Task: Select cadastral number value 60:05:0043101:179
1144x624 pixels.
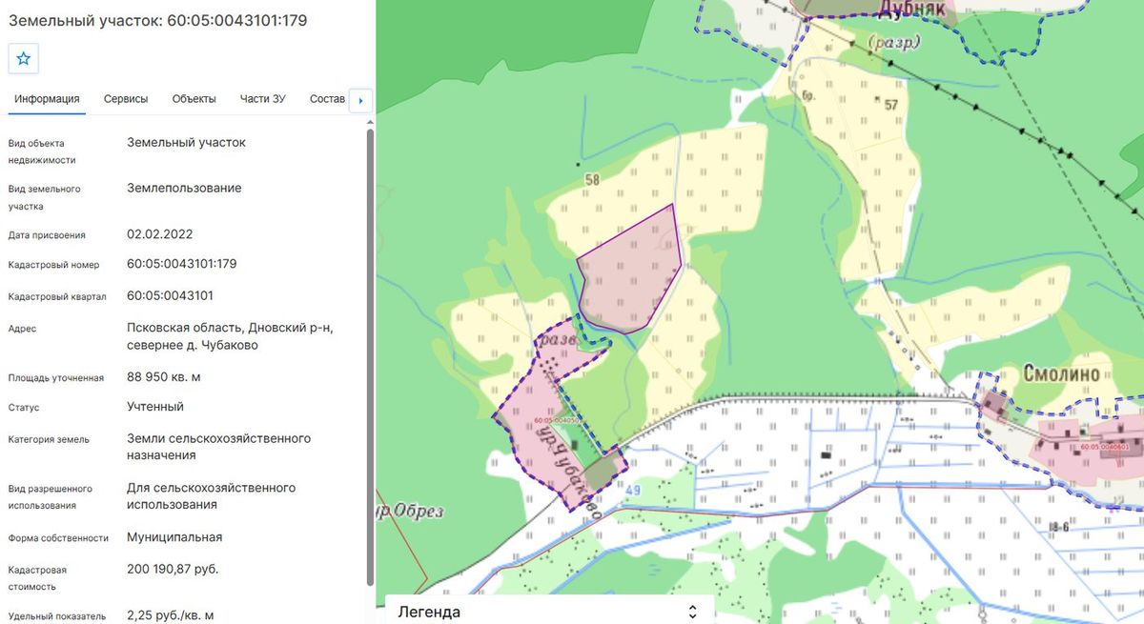Action: [181, 264]
